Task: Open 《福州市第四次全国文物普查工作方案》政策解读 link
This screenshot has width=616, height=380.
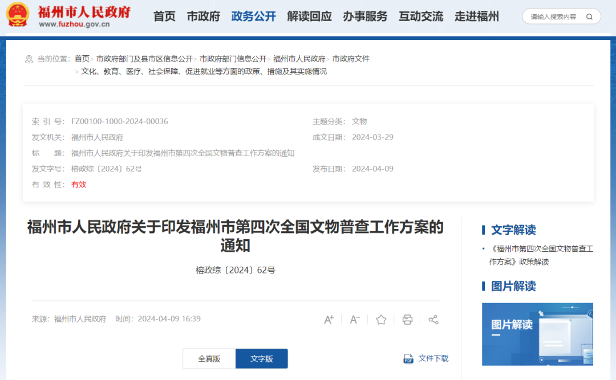Action: pos(541,255)
